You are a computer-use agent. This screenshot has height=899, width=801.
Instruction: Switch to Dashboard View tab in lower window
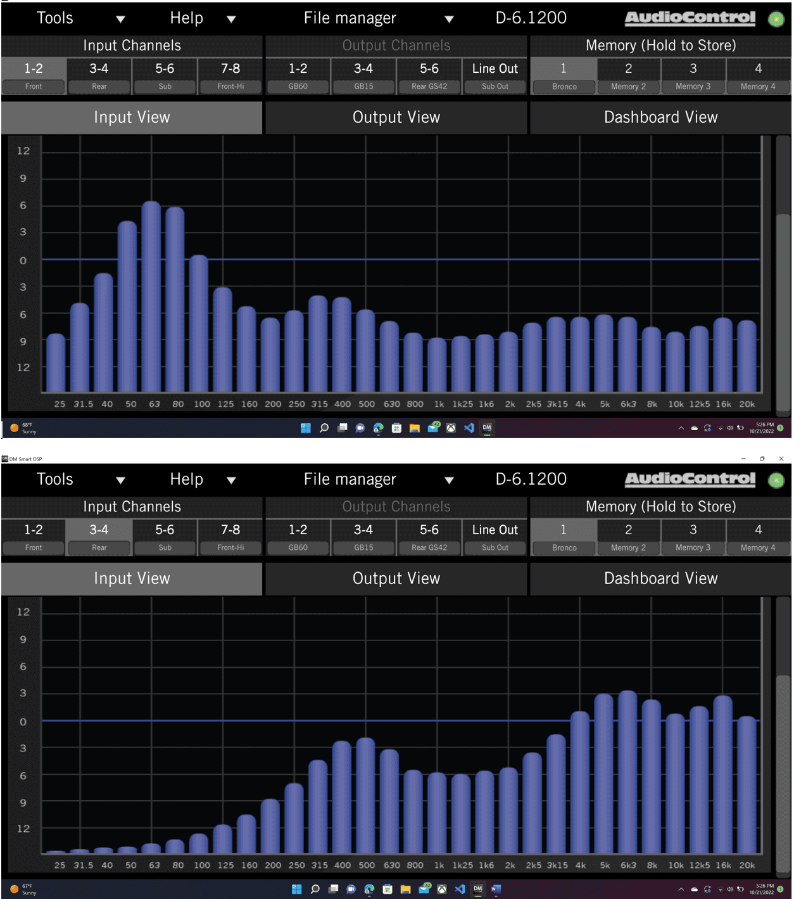tap(660, 579)
